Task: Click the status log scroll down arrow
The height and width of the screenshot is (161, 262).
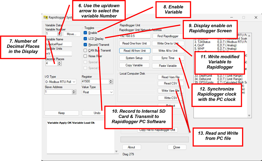Action: (x=116, y=151)
